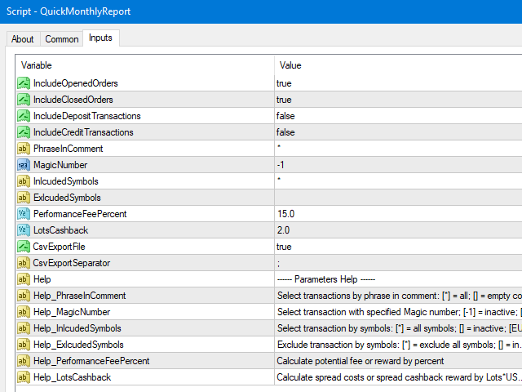Click the IncludeOpenedOrders boolean type icon

(x=24, y=83)
